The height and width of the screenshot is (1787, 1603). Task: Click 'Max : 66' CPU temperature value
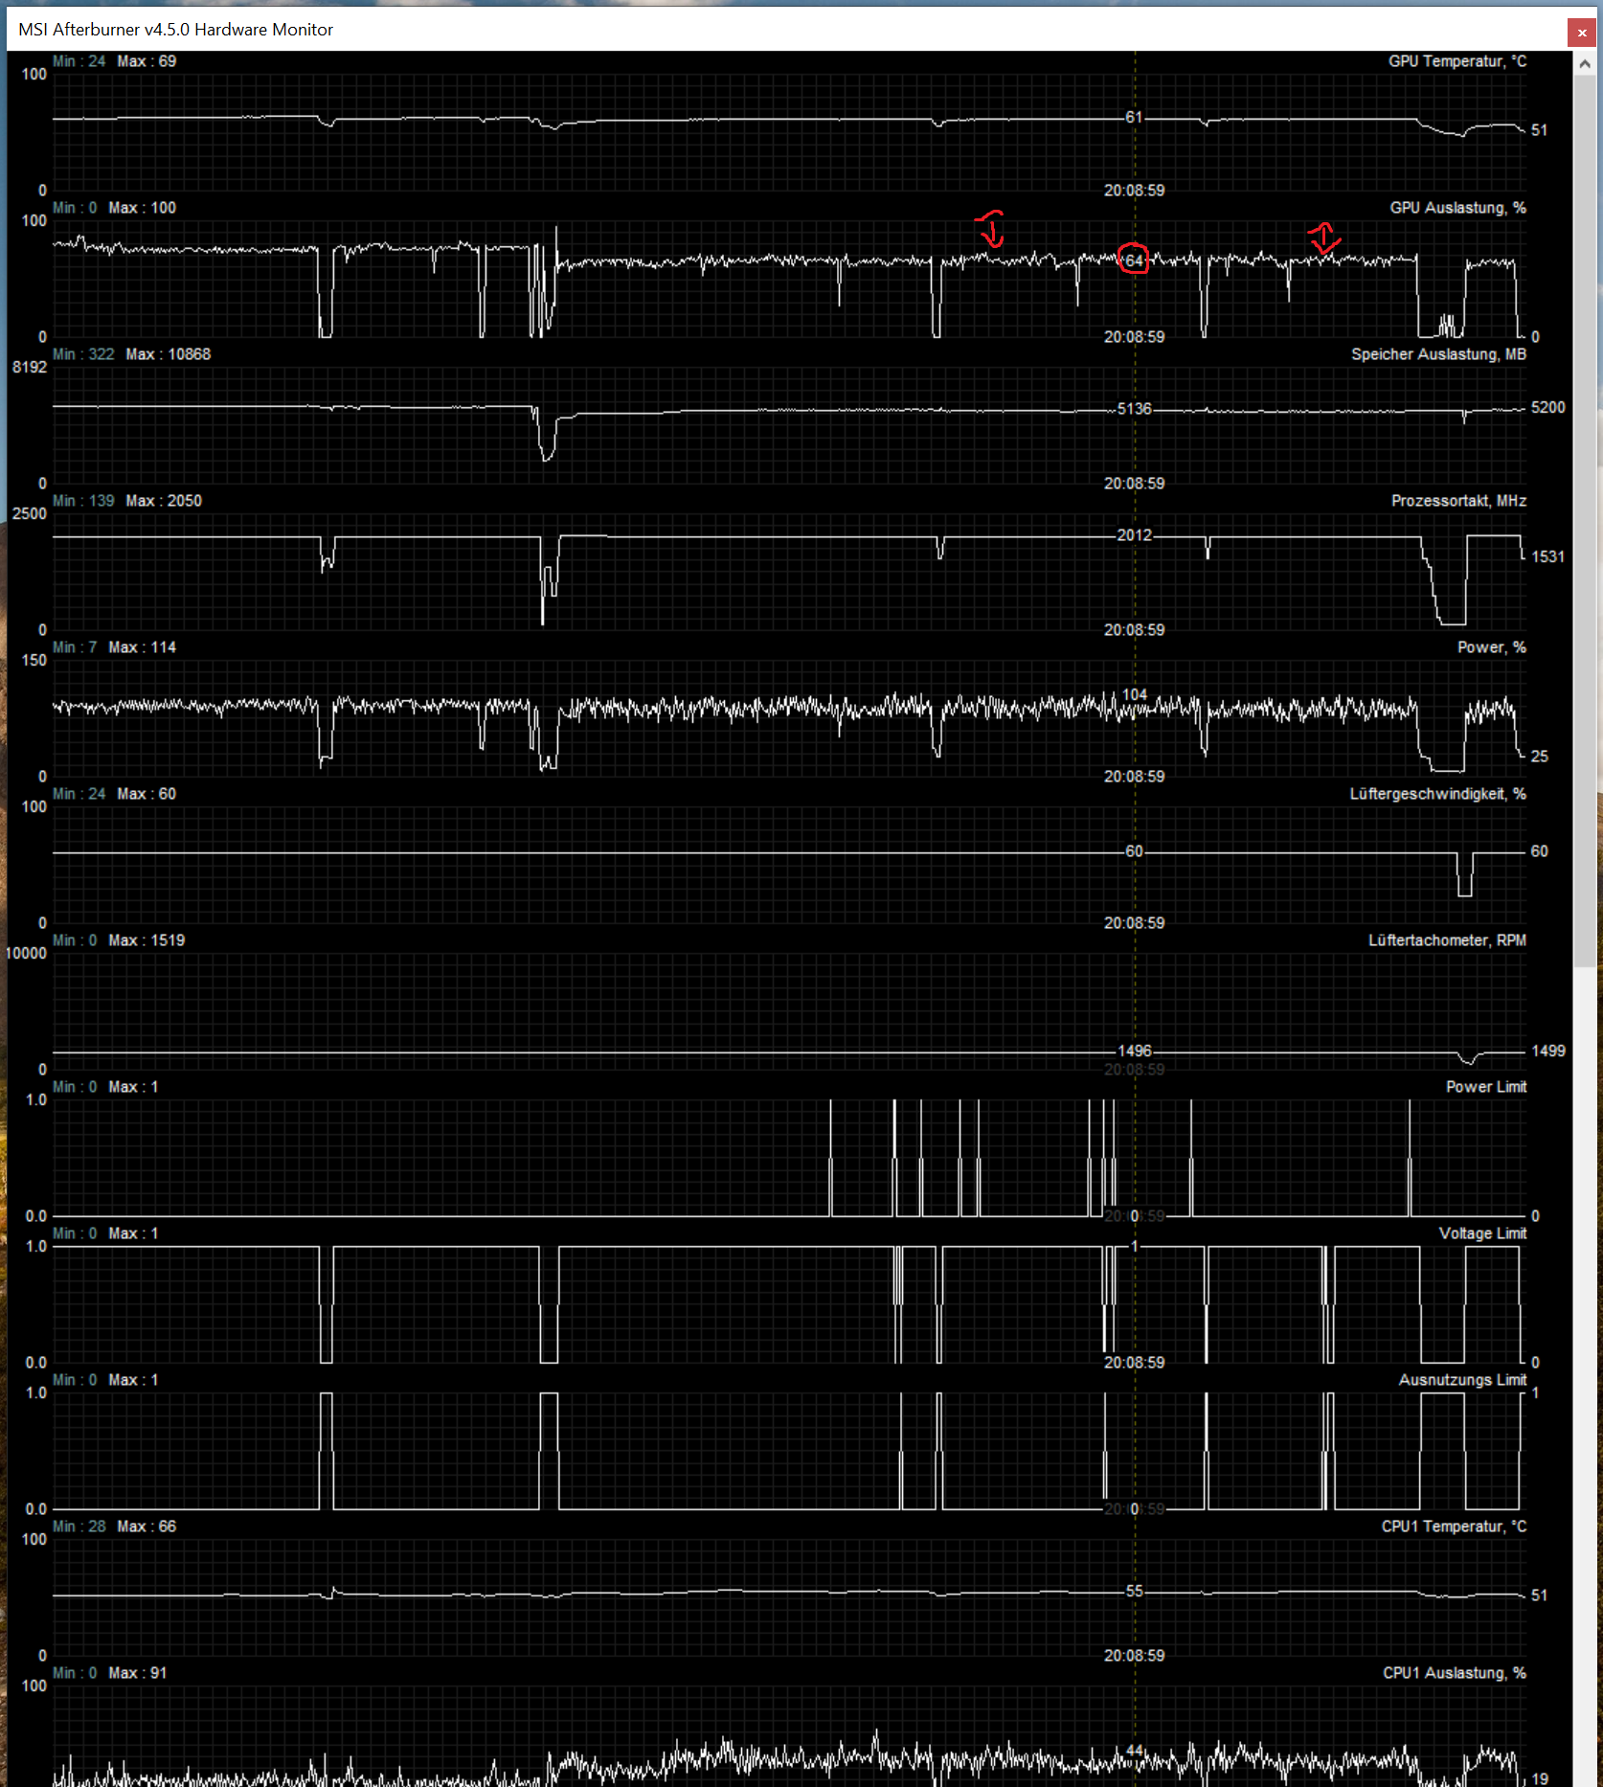click(x=147, y=1527)
